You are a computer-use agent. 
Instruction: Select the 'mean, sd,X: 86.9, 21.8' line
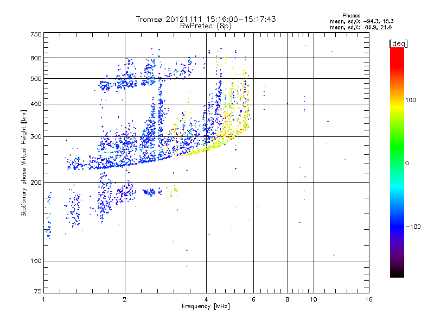click(x=361, y=27)
